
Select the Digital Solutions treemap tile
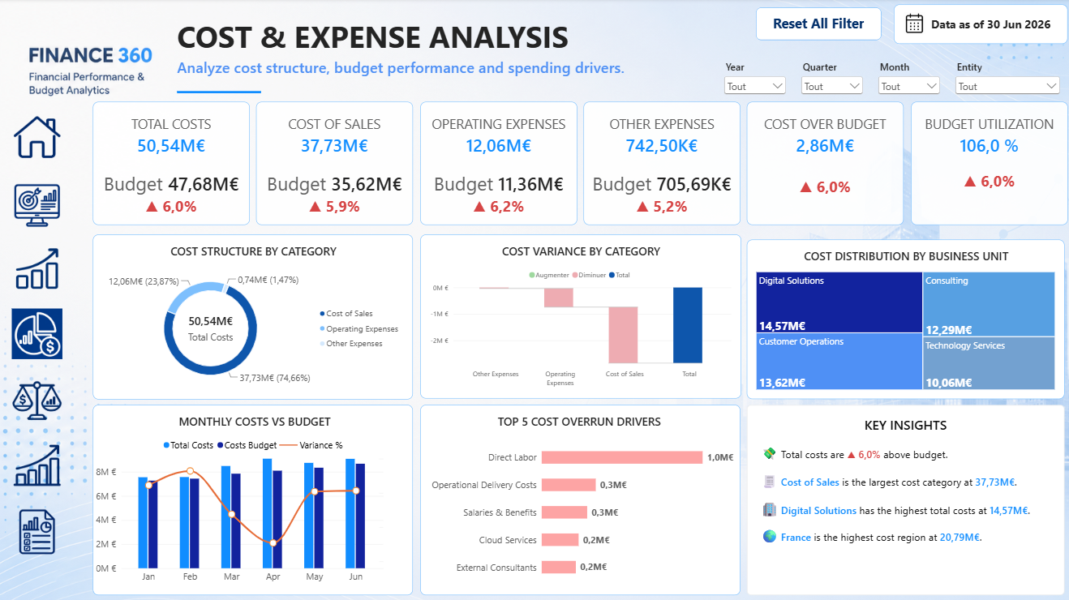[839, 303]
